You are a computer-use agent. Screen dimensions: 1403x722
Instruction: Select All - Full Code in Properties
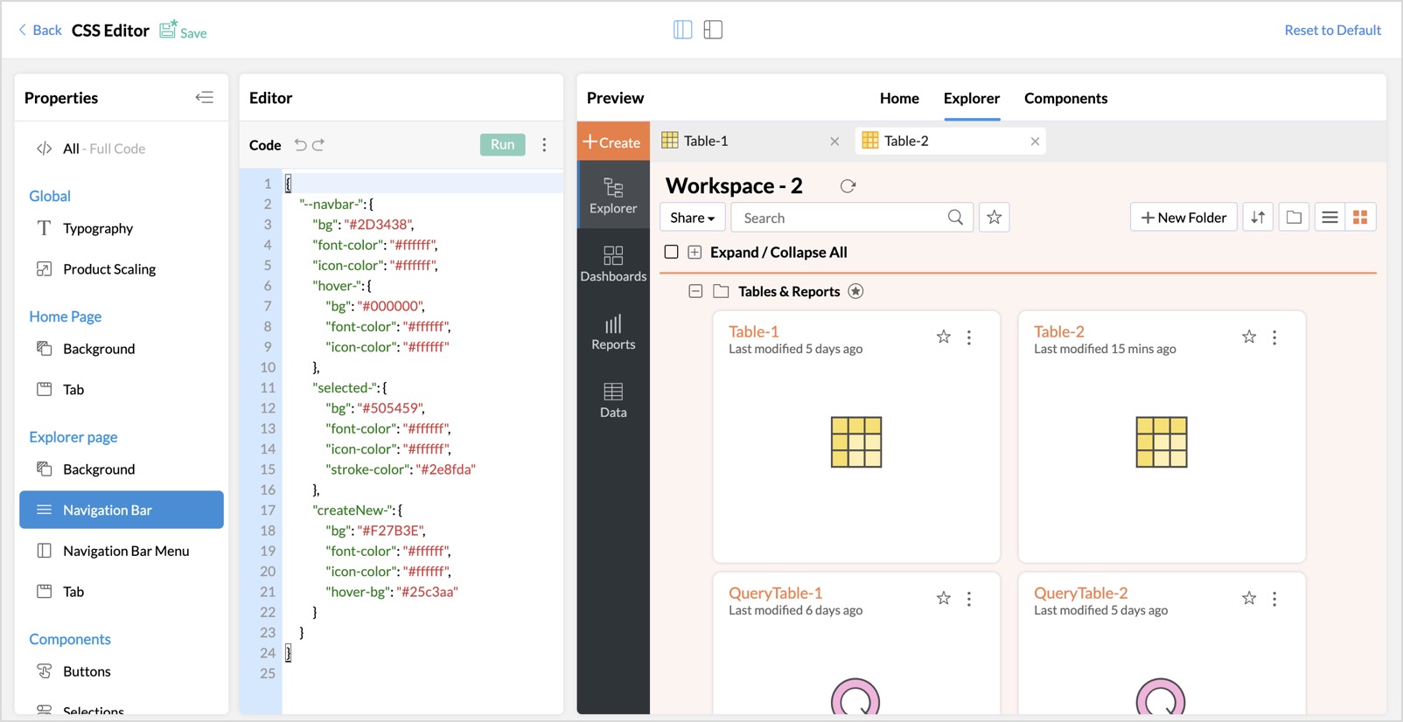coord(122,149)
